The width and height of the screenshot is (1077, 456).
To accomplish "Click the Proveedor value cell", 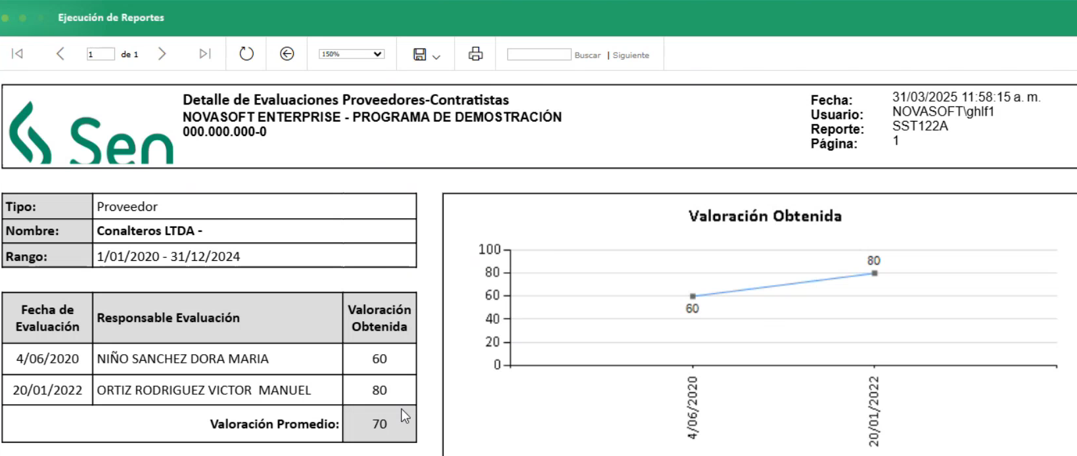I will (254, 206).
